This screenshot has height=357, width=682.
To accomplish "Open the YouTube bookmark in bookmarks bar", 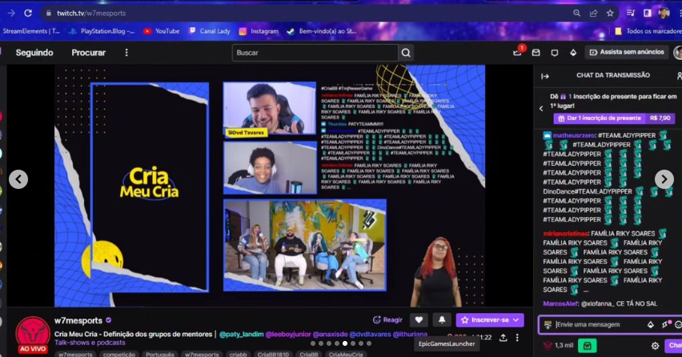I will [x=161, y=31].
